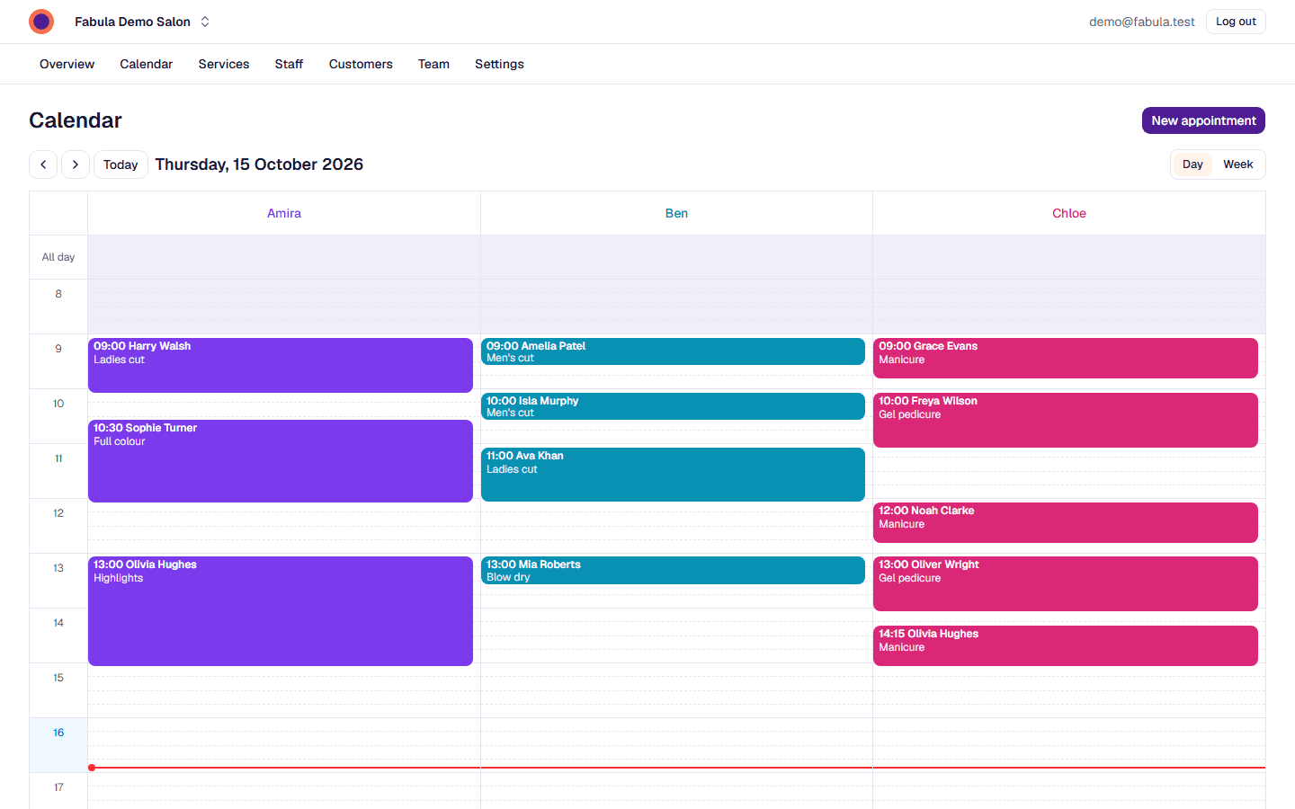
Task: Open the Settings tab
Action: click(499, 64)
